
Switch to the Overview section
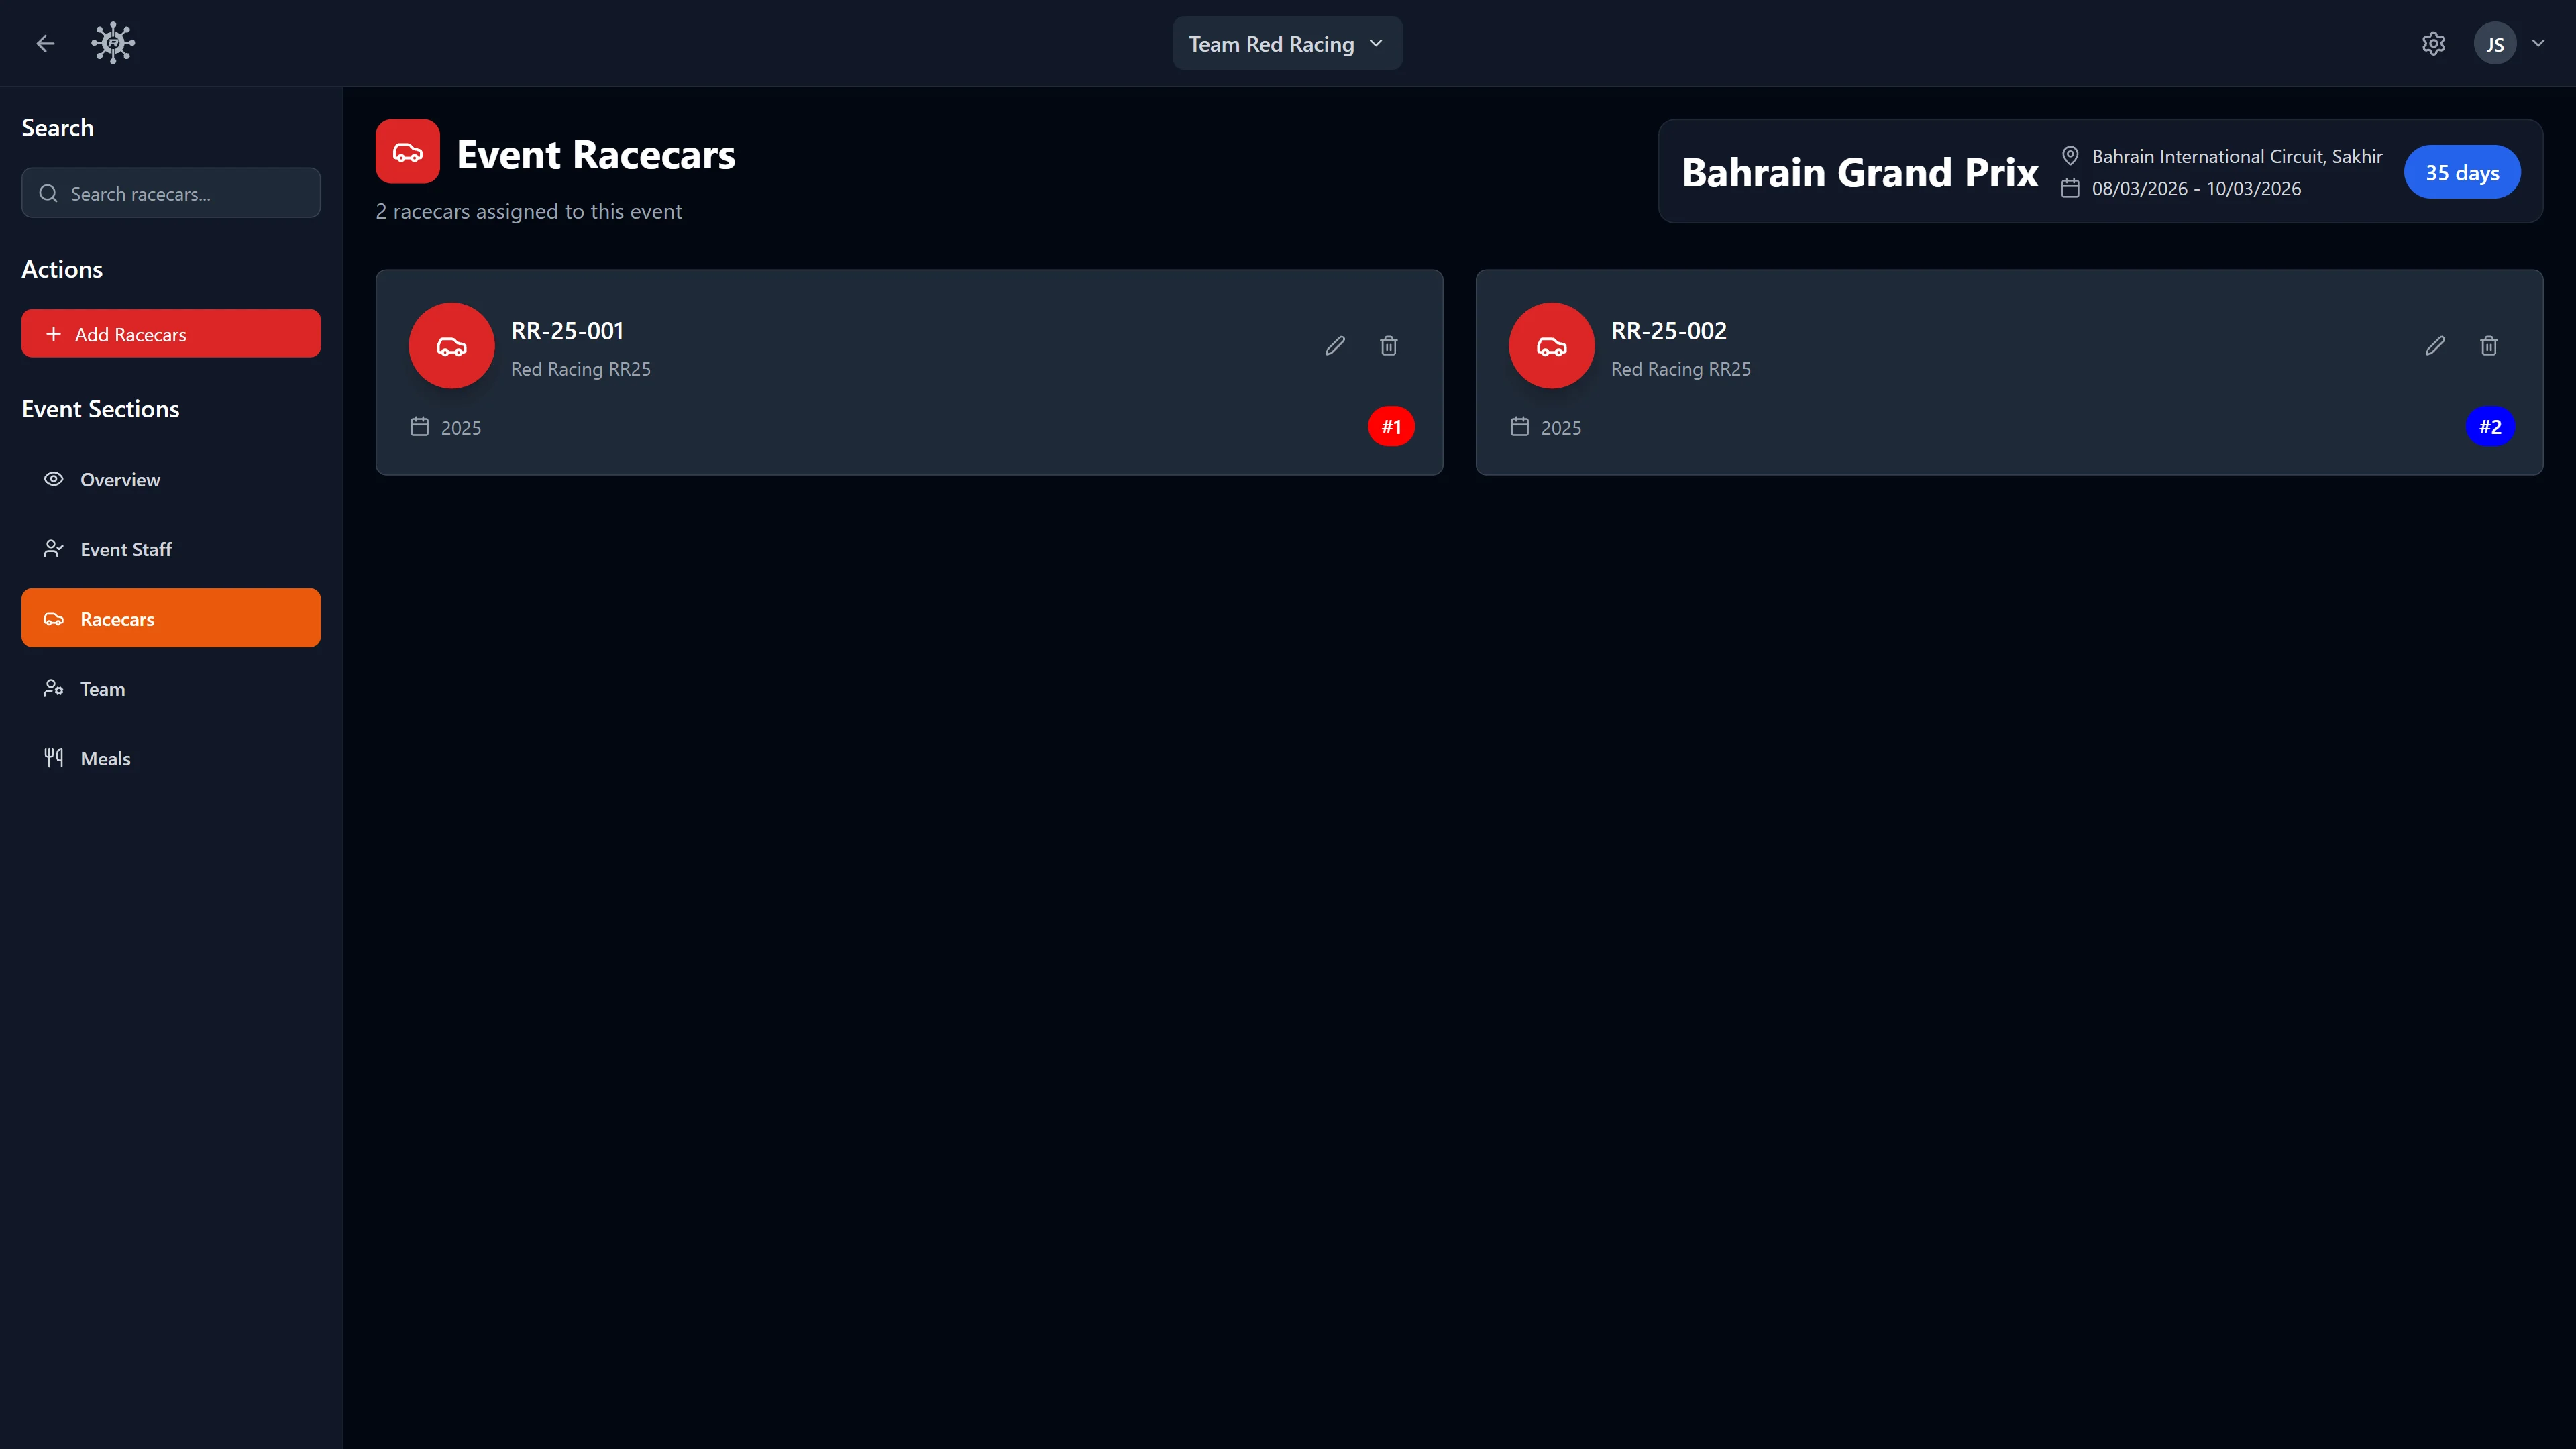point(120,479)
